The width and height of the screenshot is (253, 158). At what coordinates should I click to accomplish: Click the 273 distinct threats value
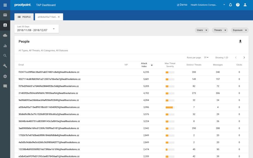coord(194,93)
